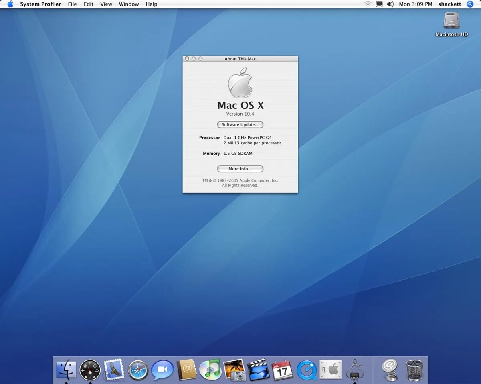This screenshot has height=384, width=481.
Task: Launch Dashboard from the Dock
Action: (90, 370)
